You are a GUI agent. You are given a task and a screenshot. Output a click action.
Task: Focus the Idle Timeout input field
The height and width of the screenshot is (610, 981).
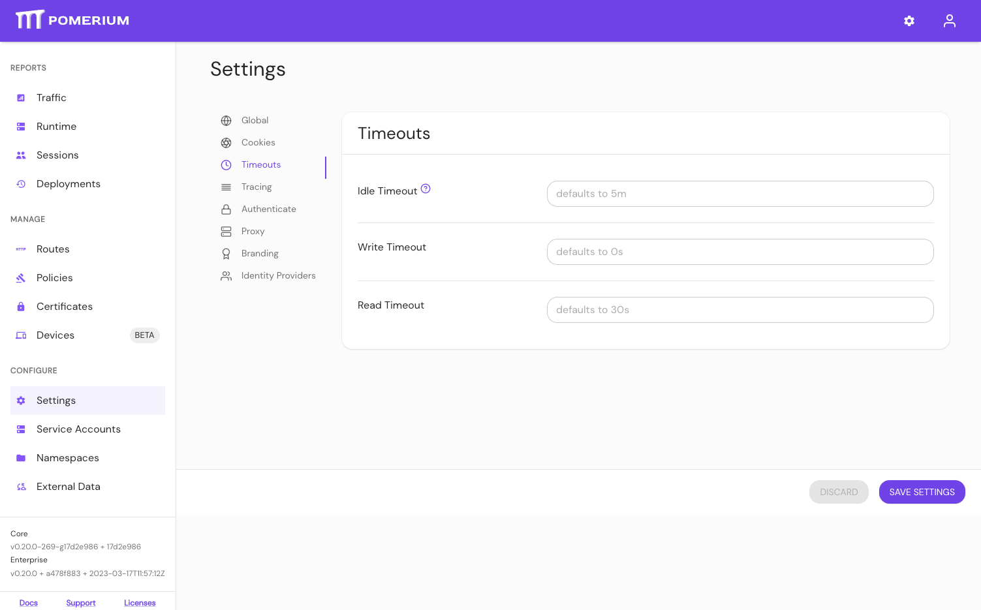(x=740, y=194)
